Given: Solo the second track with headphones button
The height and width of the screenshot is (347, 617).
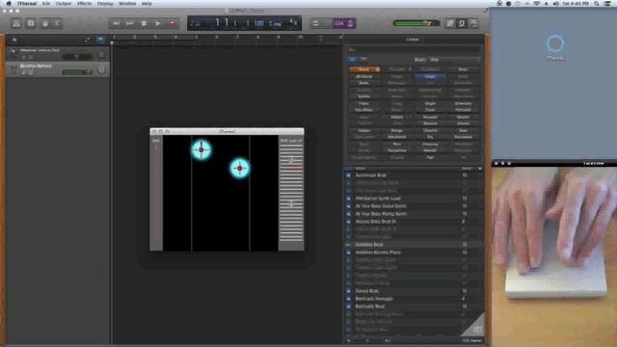Looking at the screenshot, I should tap(30, 73).
